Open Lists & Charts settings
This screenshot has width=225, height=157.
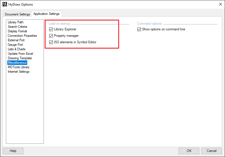pos(17,49)
